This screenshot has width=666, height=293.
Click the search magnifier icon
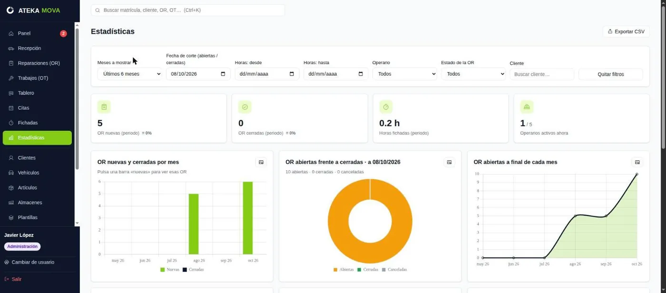click(x=98, y=10)
